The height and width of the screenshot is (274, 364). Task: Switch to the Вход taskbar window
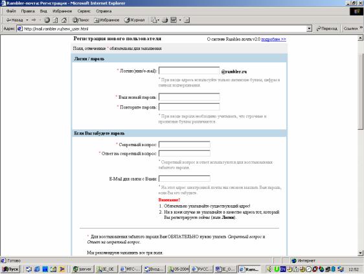(x=154, y=269)
